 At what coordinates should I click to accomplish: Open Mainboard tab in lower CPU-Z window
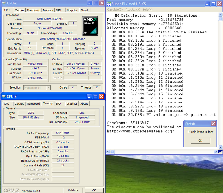33,104
